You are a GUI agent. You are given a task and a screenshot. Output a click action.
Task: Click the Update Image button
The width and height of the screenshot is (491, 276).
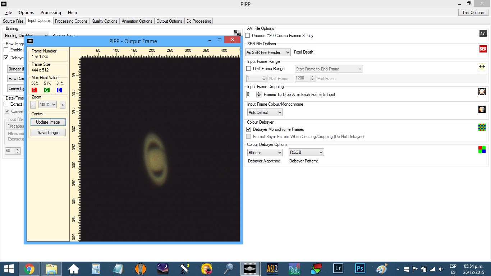(48, 122)
